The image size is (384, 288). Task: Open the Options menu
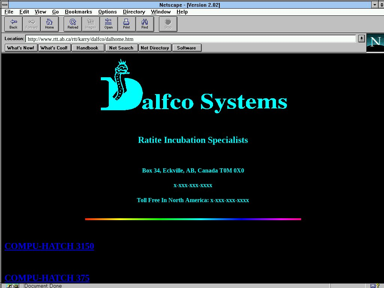107,12
